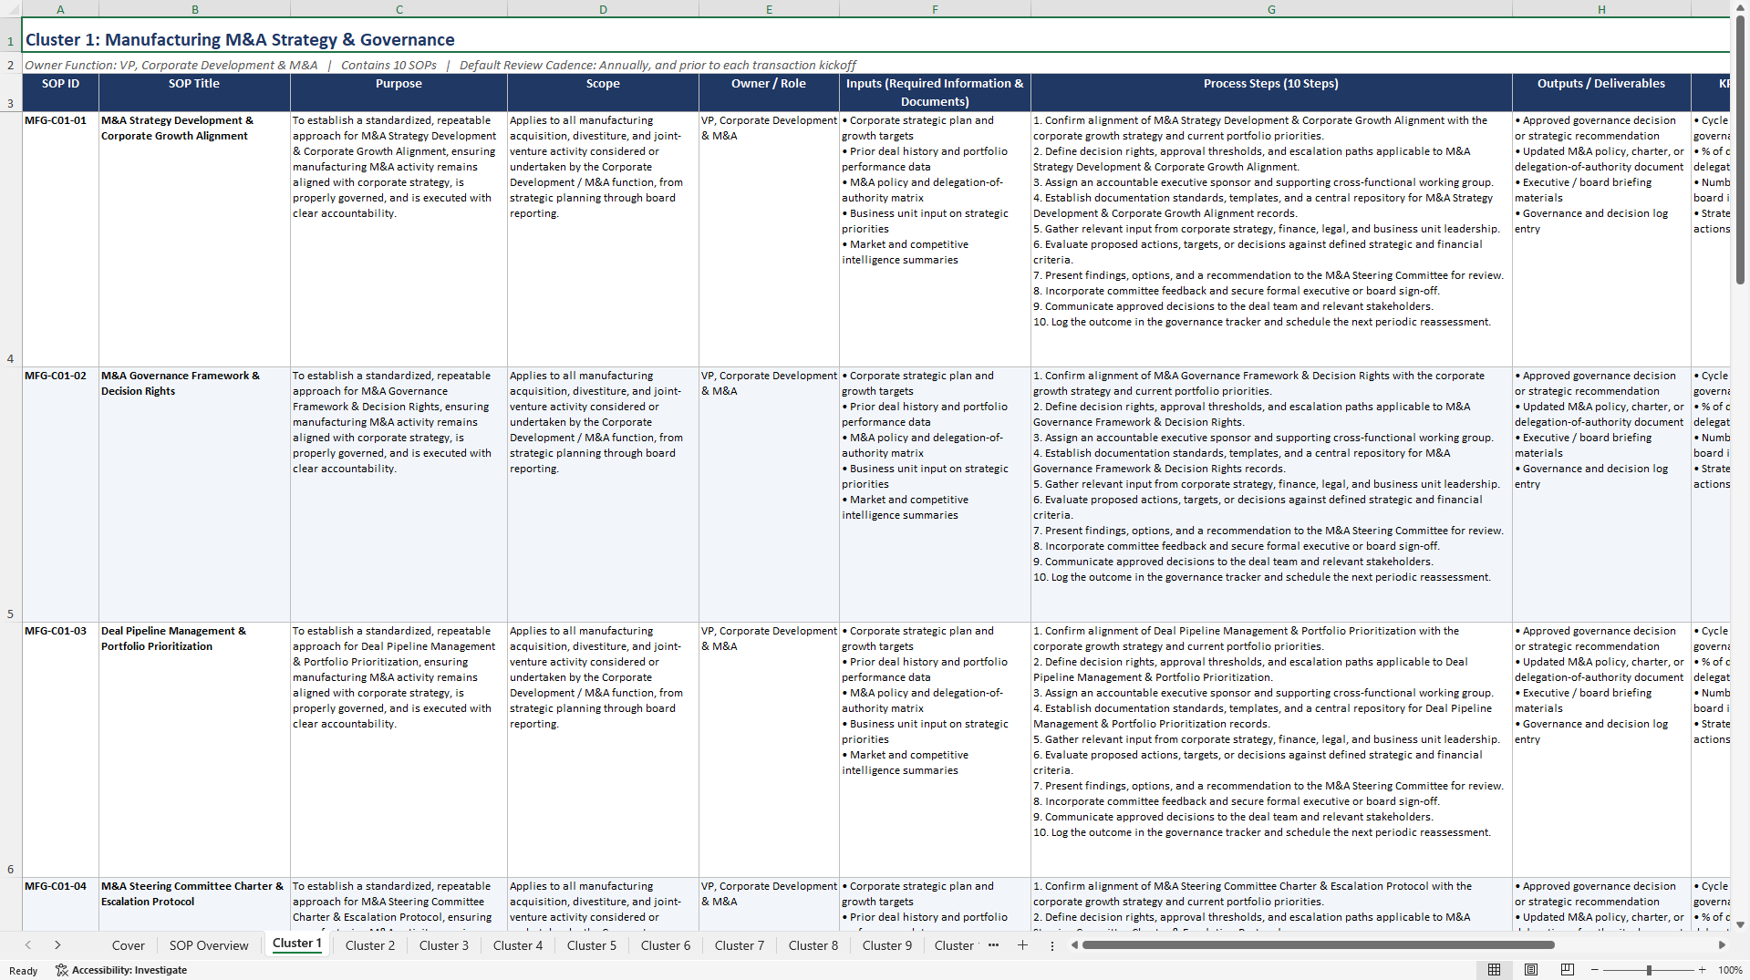The width and height of the screenshot is (1750, 980).
Task: Click the SOP ID header cell
Action: pyautogui.click(x=60, y=93)
